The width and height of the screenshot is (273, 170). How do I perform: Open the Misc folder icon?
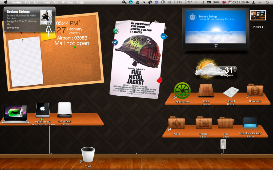226,123
